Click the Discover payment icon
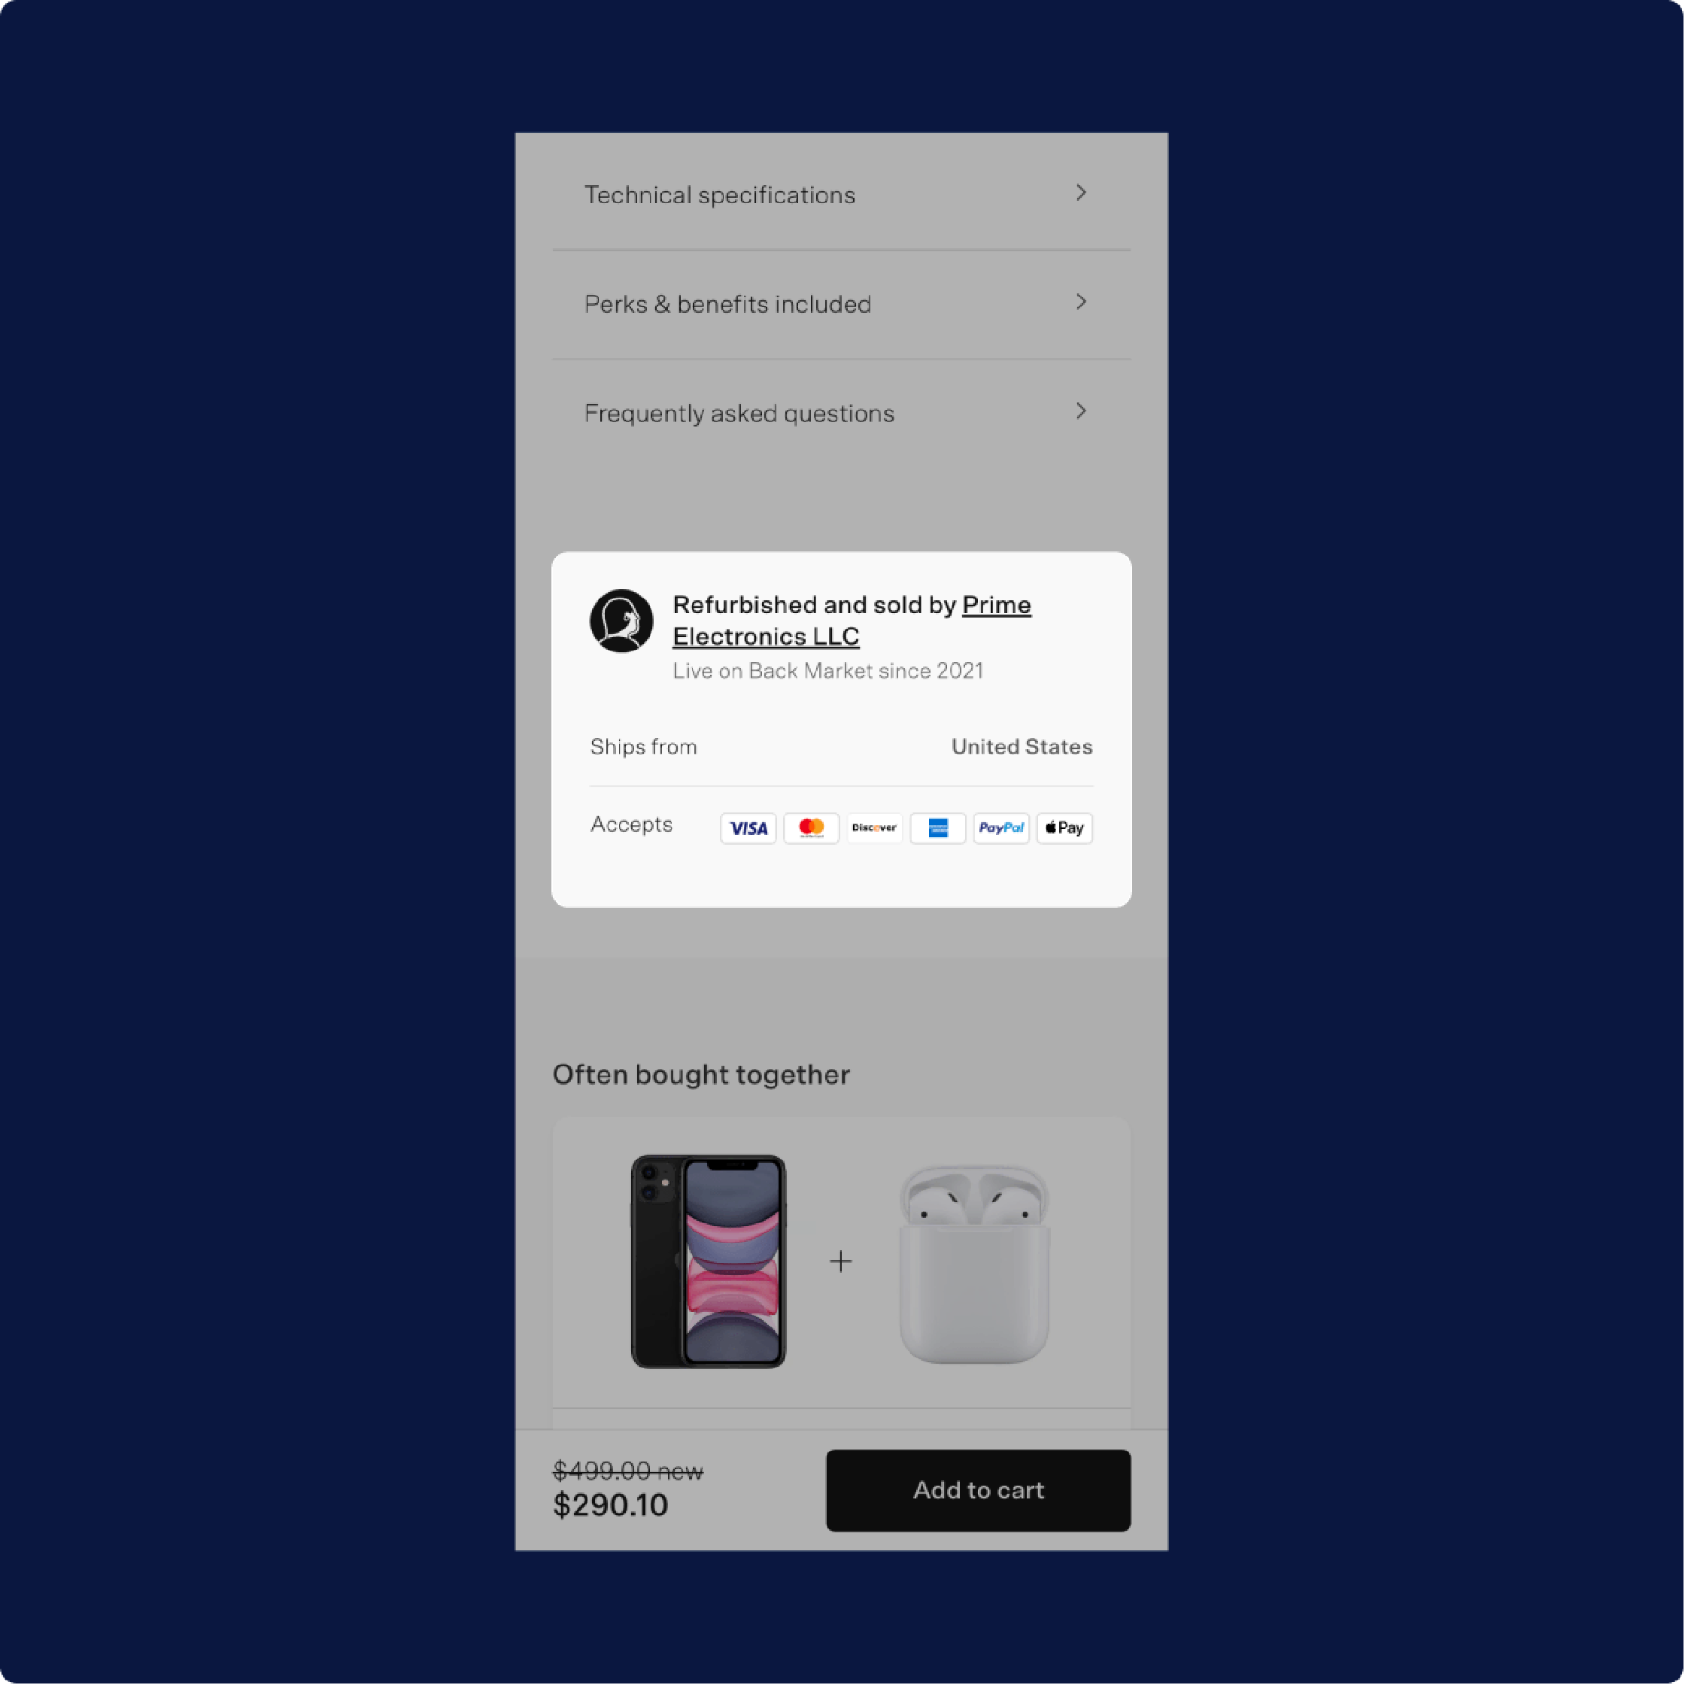This screenshot has width=1685, height=1685. click(x=873, y=827)
